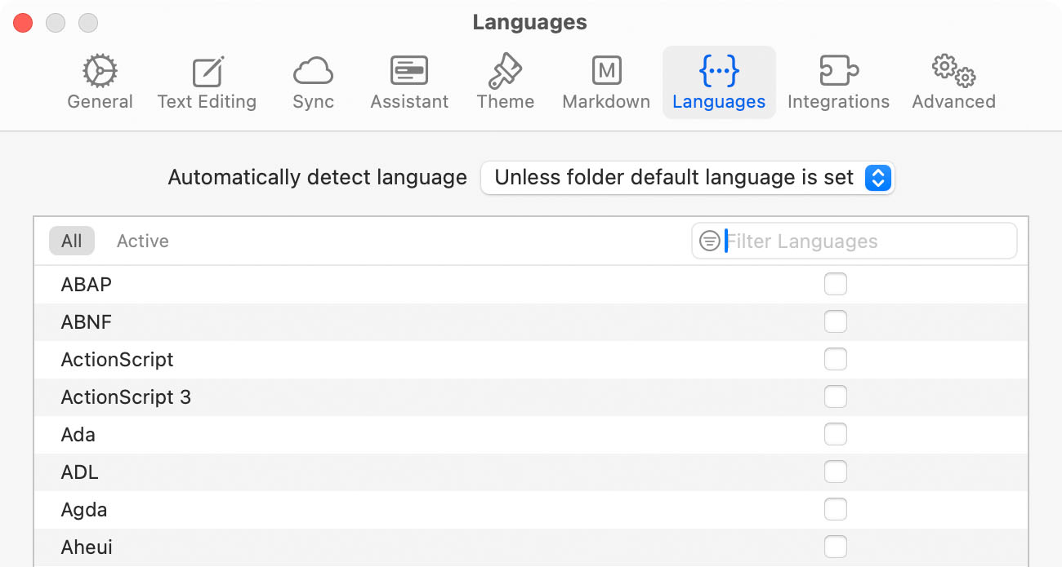
Task: Open the Sync settings pane
Action: (x=313, y=80)
